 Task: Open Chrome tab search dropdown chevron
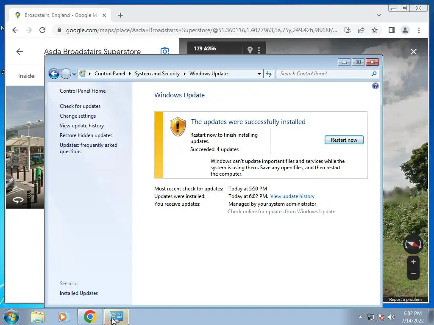pos(378,15)
